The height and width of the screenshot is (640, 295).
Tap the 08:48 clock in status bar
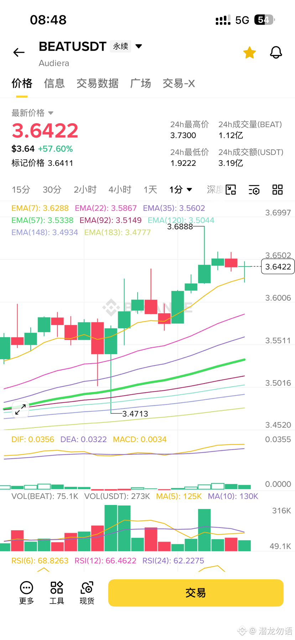click(x=48, y=20)
